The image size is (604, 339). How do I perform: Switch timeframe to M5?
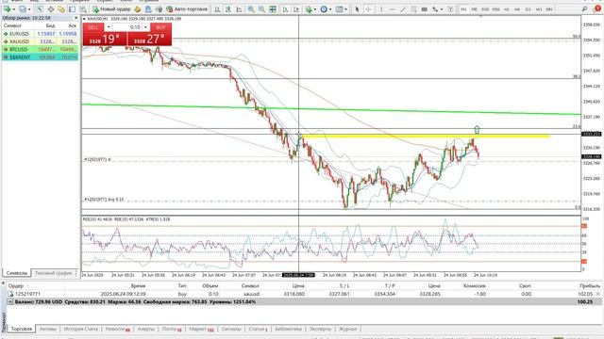tap(474, 8)
